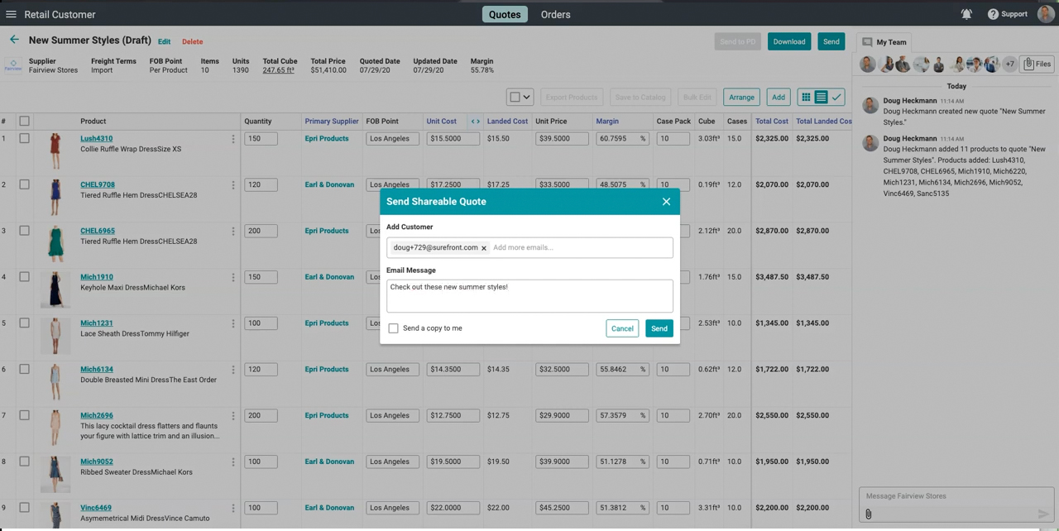The image size is (1059, 531).
Task: Click the attachment paperclip in message box
Action: pyautogui.click(x=868, y=514)
